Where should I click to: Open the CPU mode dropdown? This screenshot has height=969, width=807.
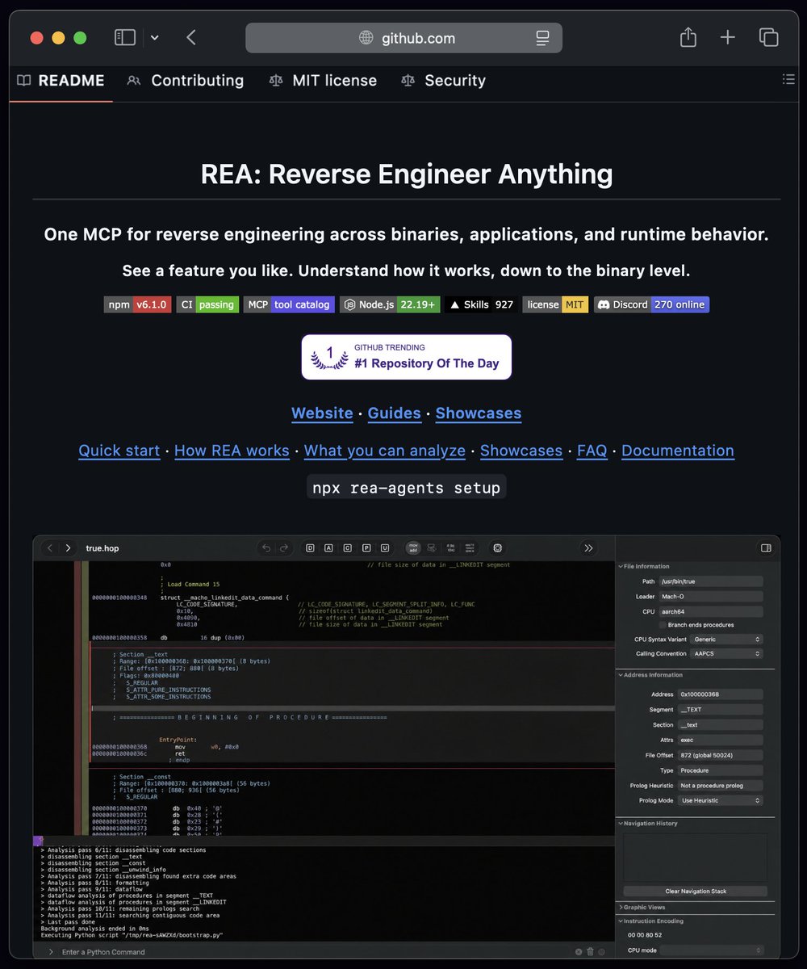click(x=711, y=950)
